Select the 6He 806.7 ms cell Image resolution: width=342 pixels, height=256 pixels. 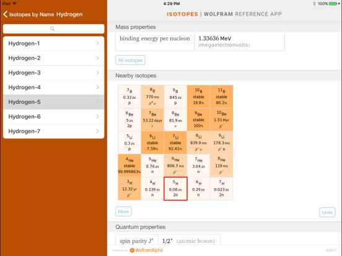point(175,166)
